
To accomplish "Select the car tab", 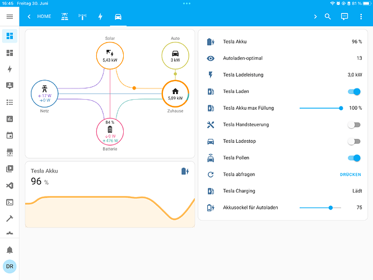I will pyautogui.click(x=118, y=17).
